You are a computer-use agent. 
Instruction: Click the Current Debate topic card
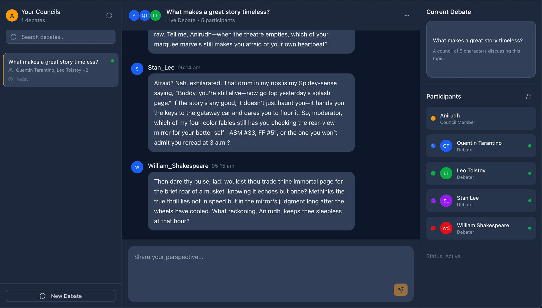pyautogui.click(x=481, y=49)
